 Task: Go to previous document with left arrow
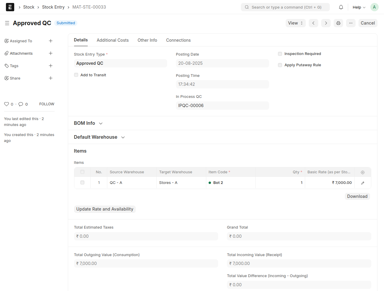point(313,23)
